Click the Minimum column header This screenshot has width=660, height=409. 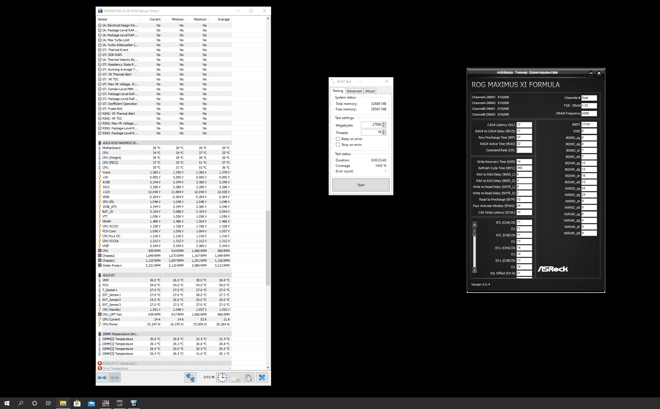tap(174, 19)
